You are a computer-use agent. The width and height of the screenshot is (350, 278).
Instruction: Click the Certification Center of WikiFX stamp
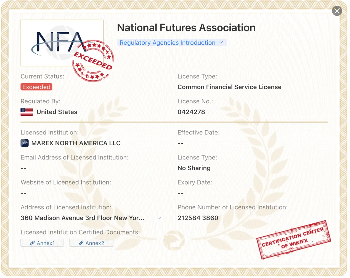coord(294,240)
